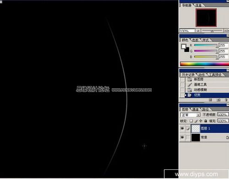Click the color spectrum ramp bar

click(x=204, y=64)
